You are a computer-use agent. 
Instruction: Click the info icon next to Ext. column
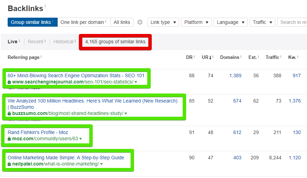pyautogui.click(x=258, y=56)
